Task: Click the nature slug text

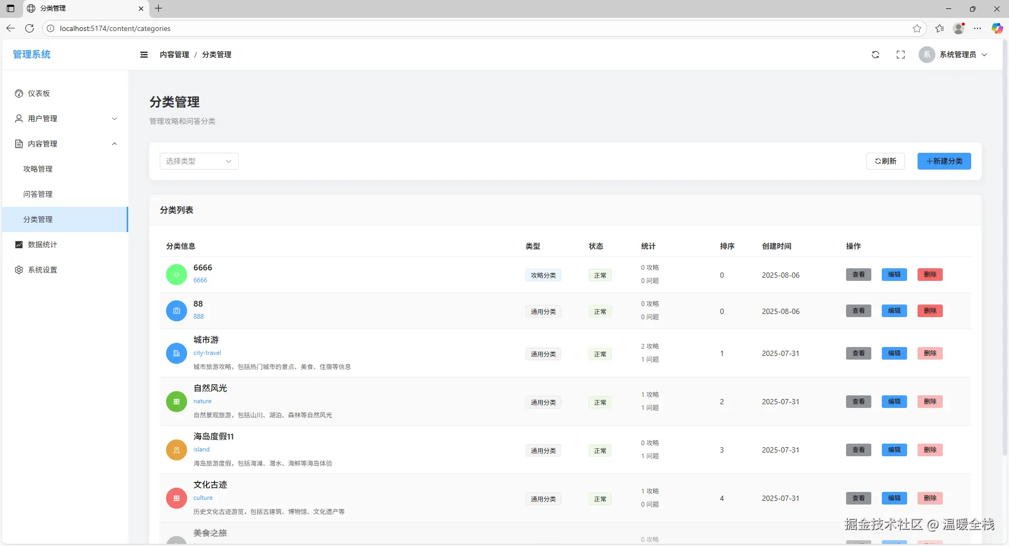Action: (x=202, y=401)
